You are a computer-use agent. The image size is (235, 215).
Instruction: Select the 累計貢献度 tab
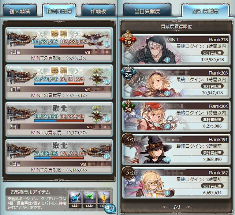pos(205,11)
